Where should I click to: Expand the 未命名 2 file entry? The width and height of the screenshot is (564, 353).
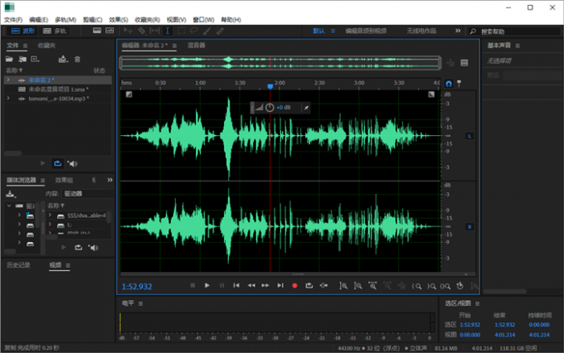[8, 80]
